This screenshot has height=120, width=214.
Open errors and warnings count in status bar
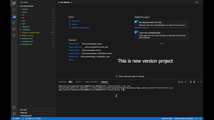33,119
